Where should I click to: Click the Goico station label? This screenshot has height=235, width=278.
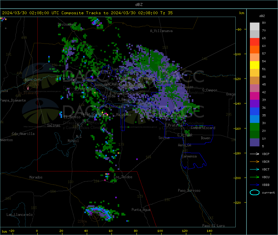[188, 87]
